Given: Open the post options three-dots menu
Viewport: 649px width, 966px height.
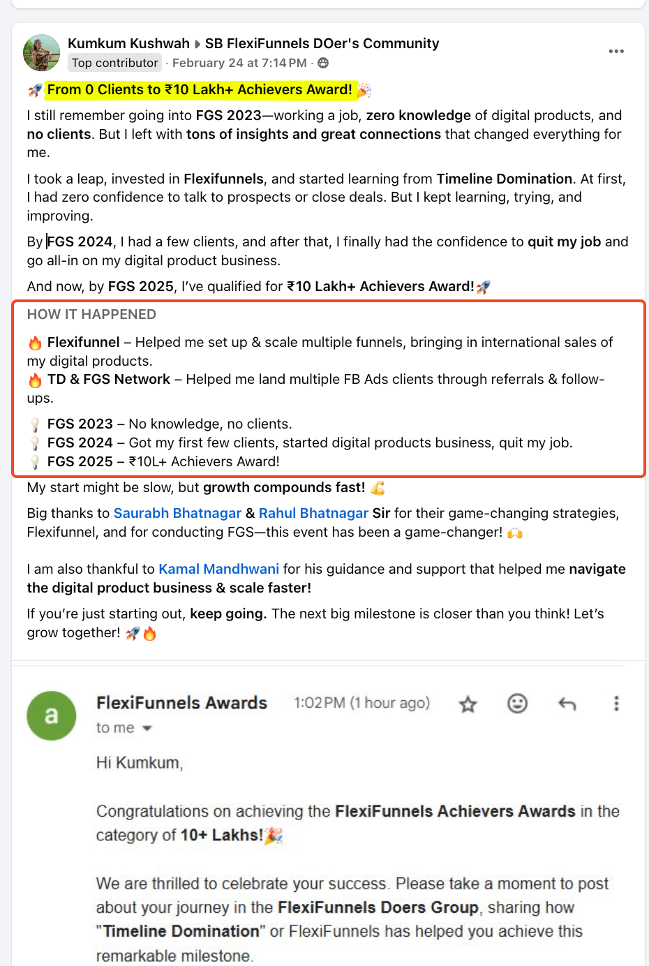Looking at the screenshot, I should pos(616,52).
